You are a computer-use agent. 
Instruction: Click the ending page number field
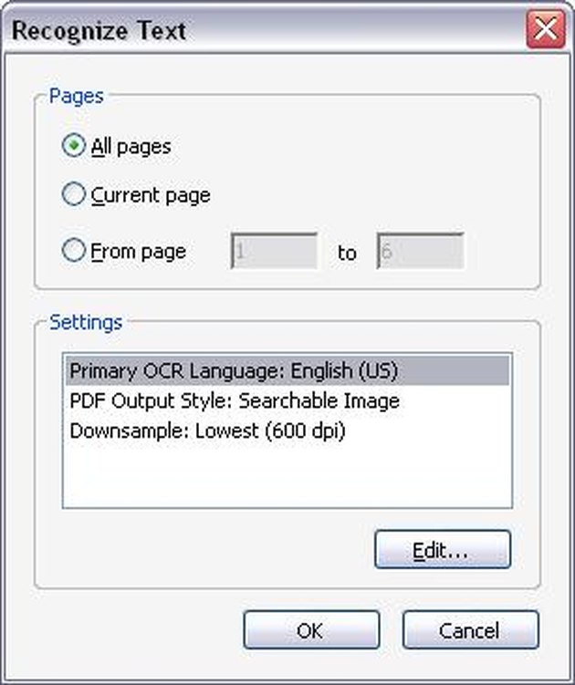click(420, 251)
